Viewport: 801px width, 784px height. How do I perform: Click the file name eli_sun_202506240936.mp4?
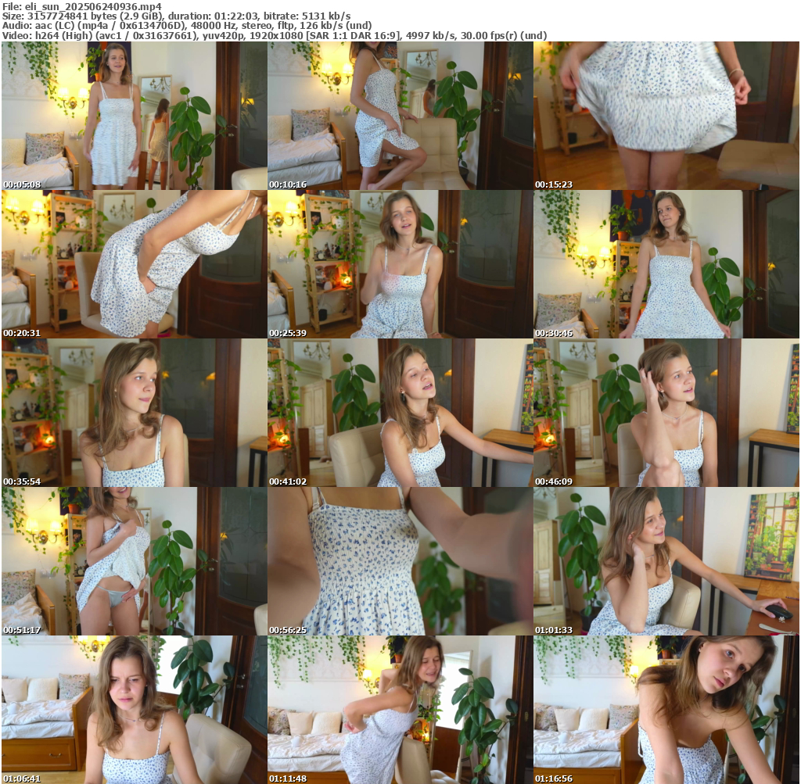tap(92, 6)
